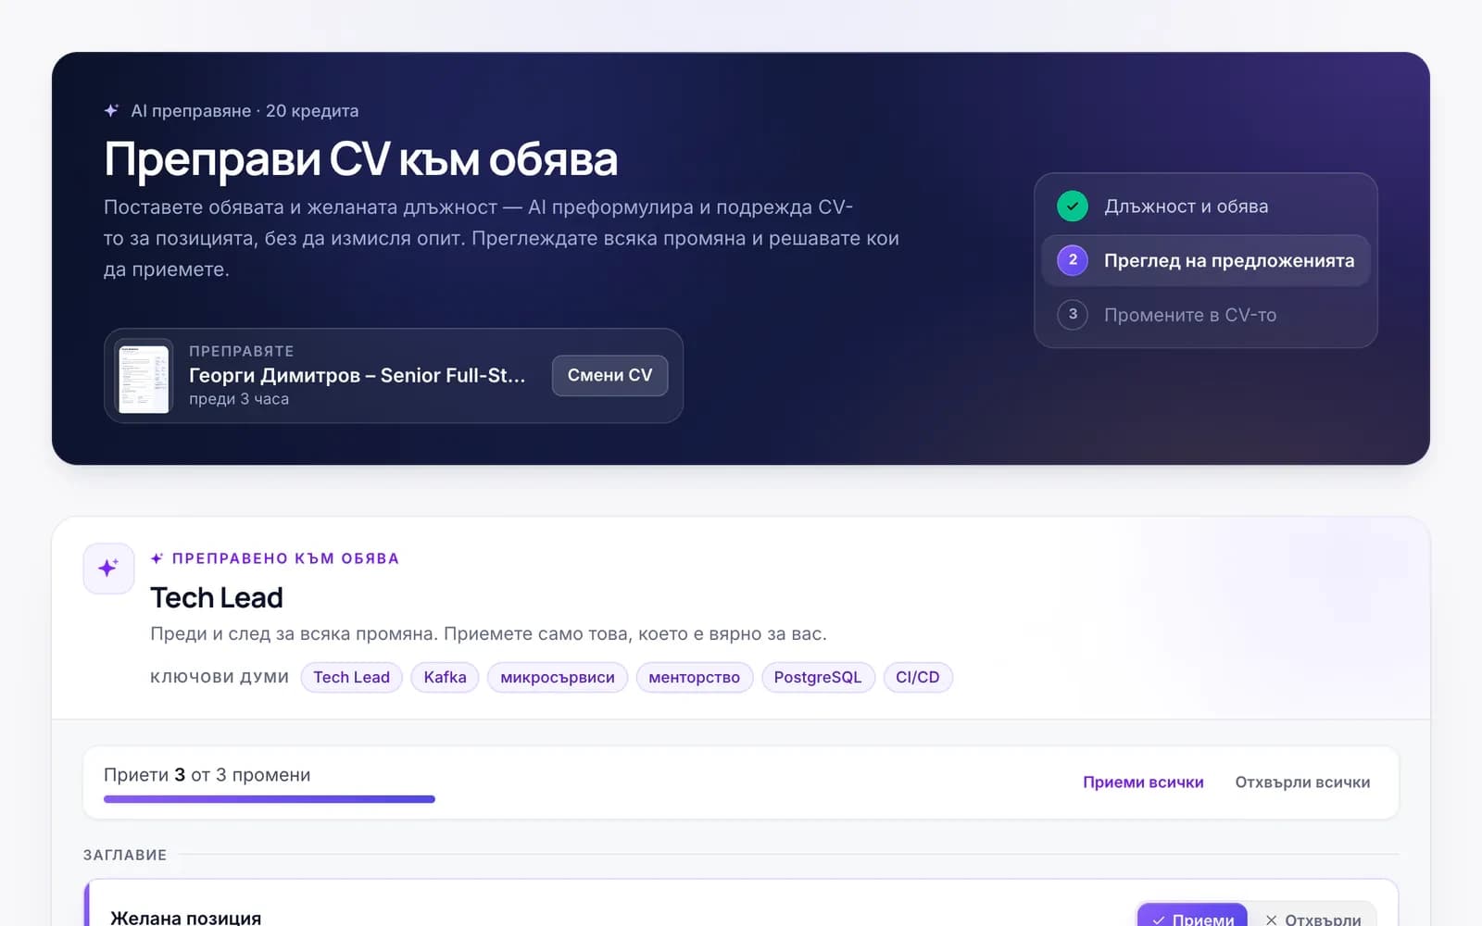Viewport: 1482px width, 926px height.
Task: Toggle Приеми for Желана позиция
Action: point(1193,917)
